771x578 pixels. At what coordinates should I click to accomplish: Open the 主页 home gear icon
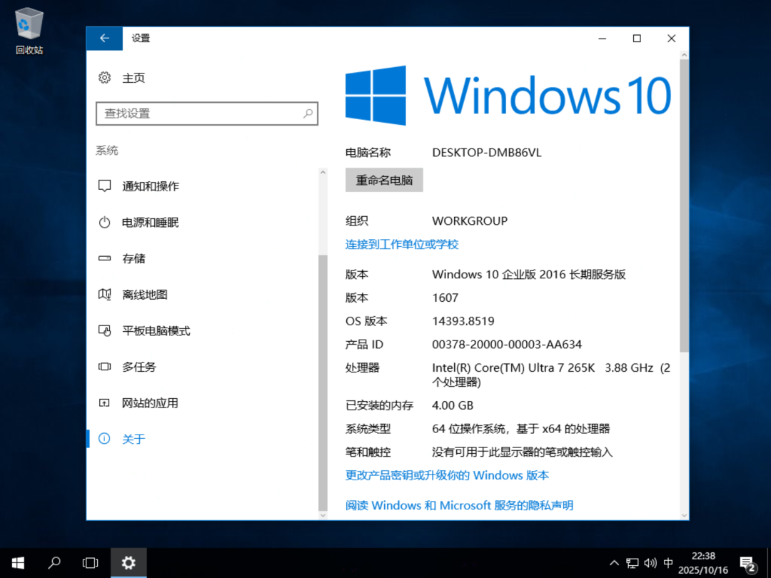(x=104, y=78)
